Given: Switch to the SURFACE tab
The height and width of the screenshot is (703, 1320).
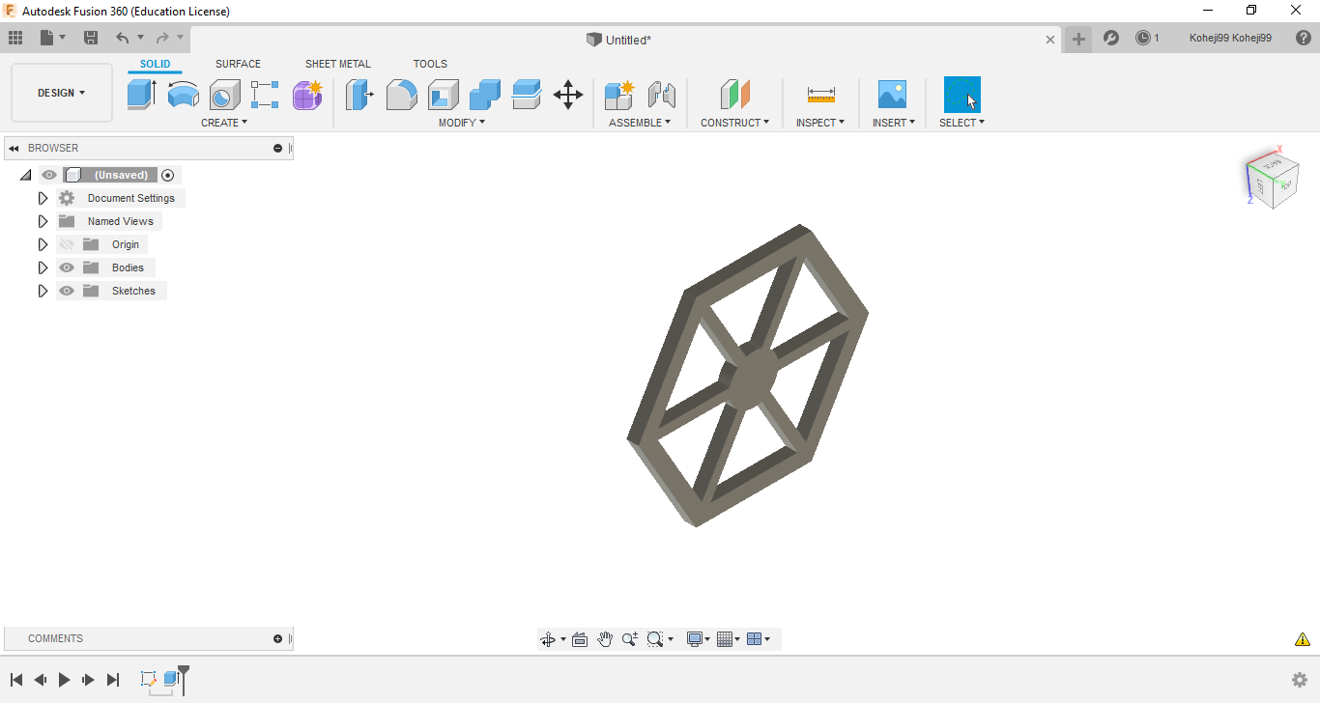Looking at the screenshot, I should (x=238, y=65).
